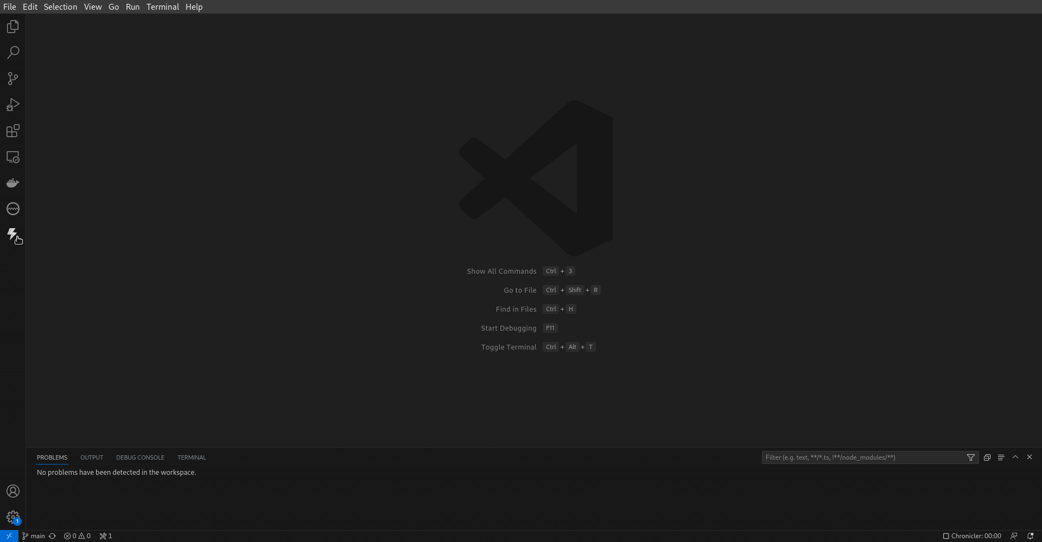Click the 'Go to File' text

tap(520, 290)
